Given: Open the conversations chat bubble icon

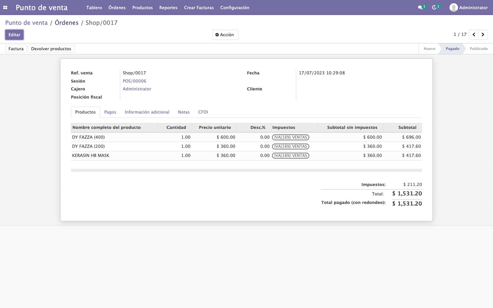Looking at the screenshot, I should (420, 8).
